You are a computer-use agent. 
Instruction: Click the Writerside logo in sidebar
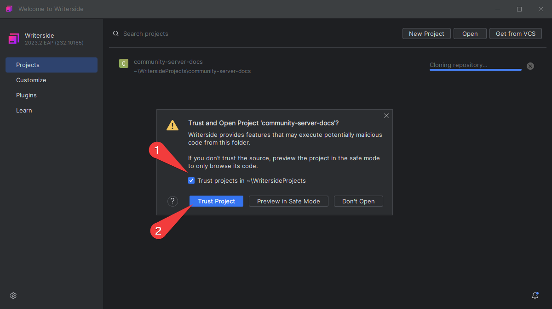pyautogui.click(x=14, y=39)
